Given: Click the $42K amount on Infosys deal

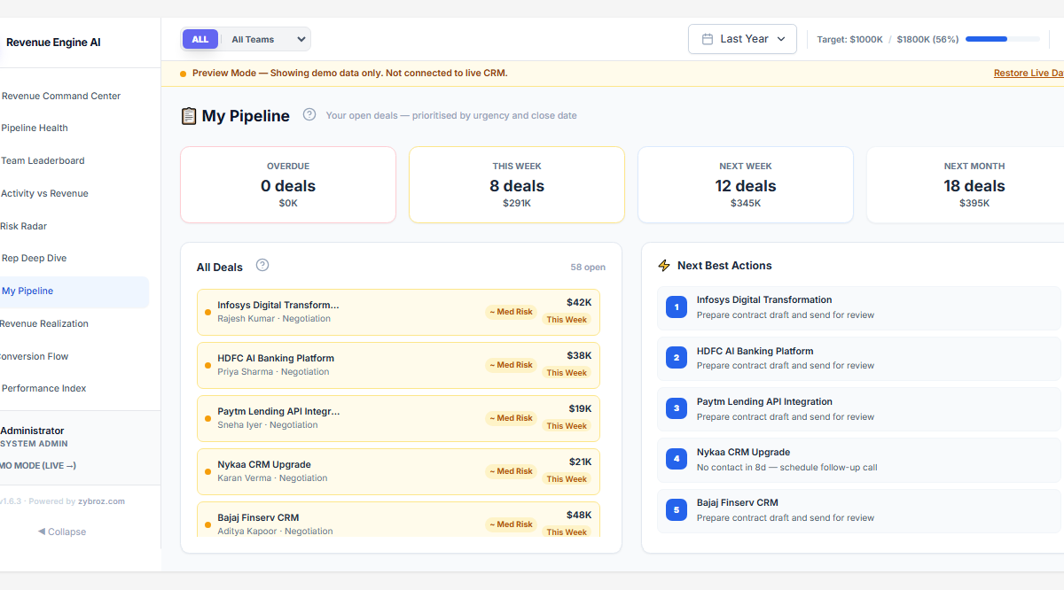Looking at the screenshot, I should 579,302.
